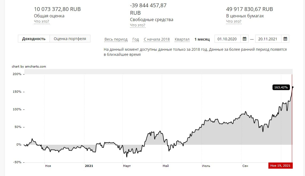
Task: Click the 163.42% value balloon
Action: pos(281,87)
